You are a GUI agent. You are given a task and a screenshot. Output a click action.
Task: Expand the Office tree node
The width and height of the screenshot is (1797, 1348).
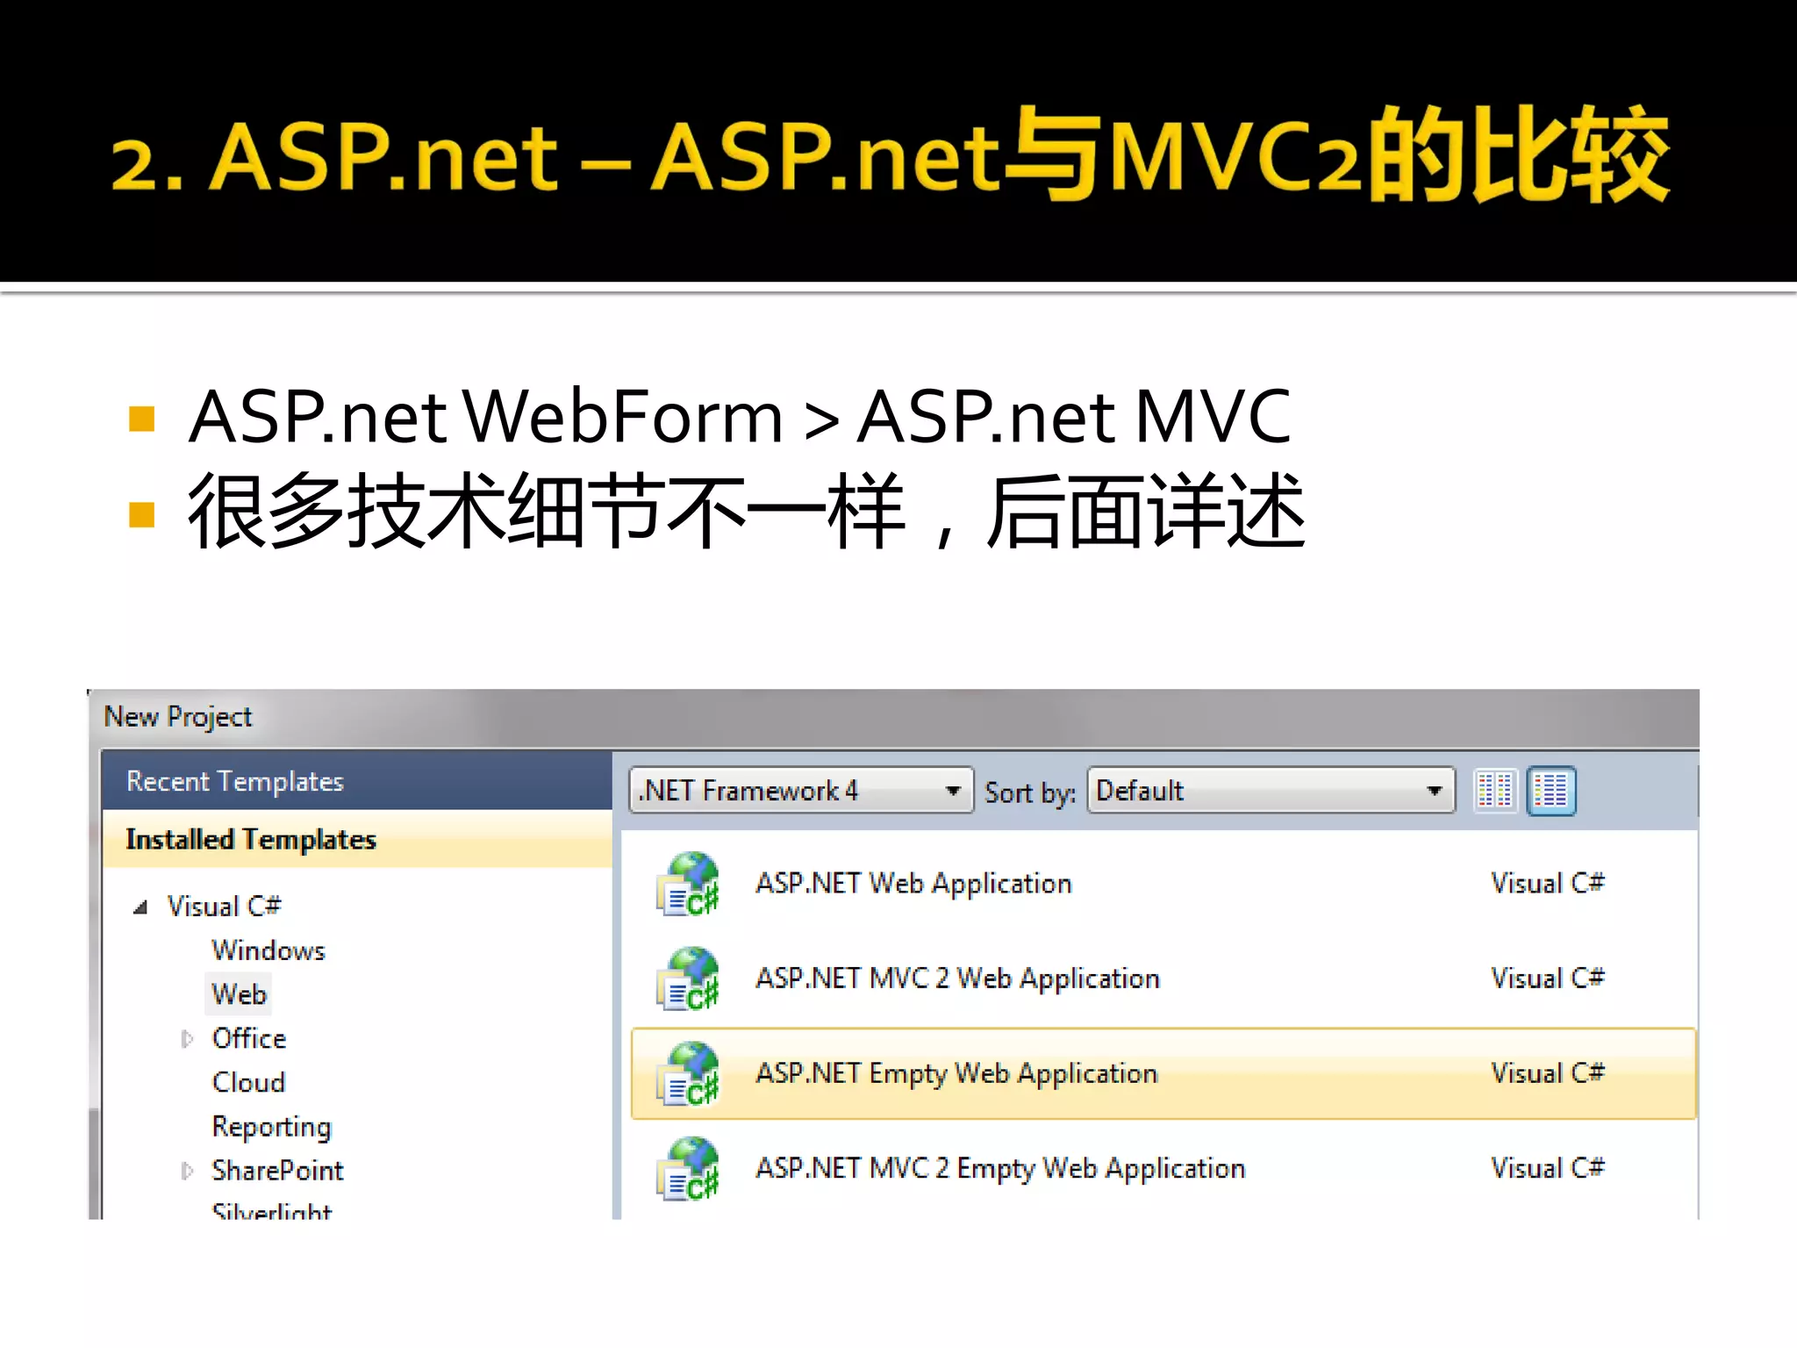186,1039
